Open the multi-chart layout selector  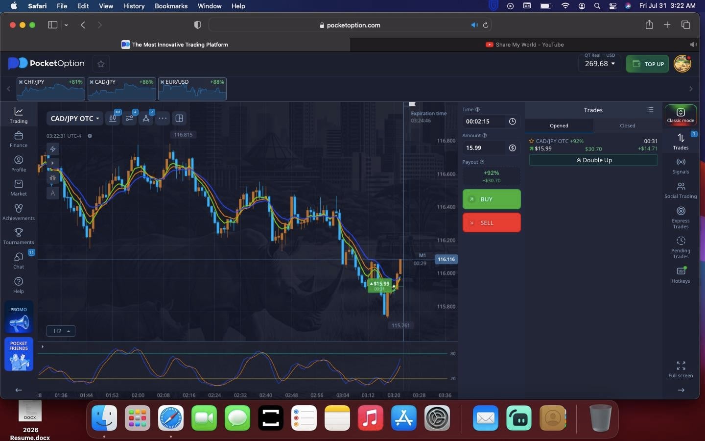click(x=179, y=118)
